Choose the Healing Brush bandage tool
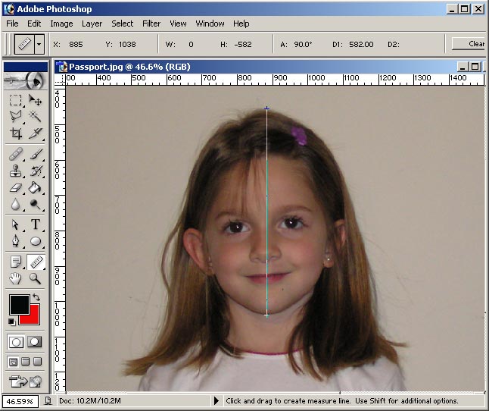Viewport: 489px width, 411px height. 16,154
